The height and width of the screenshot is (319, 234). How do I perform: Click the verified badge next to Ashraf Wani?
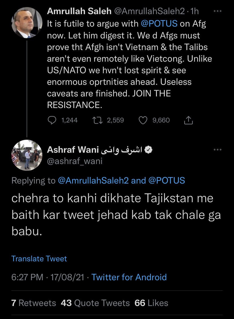(x=148, y=150)
